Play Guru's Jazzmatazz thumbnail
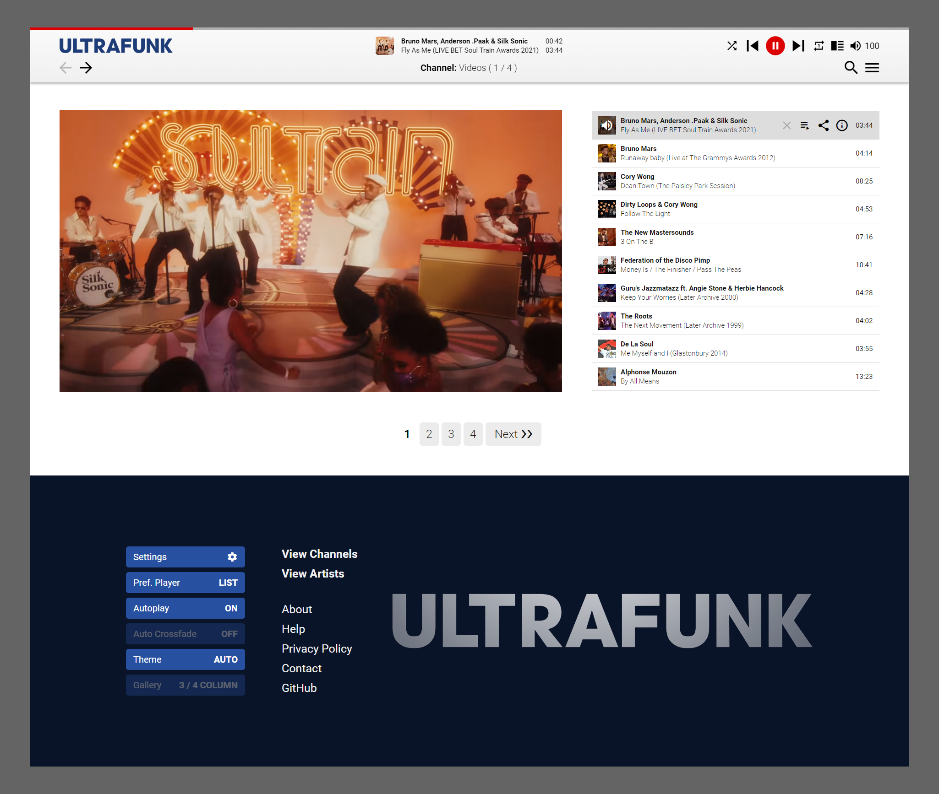939x794 pixels. click(x=607, y=293)
